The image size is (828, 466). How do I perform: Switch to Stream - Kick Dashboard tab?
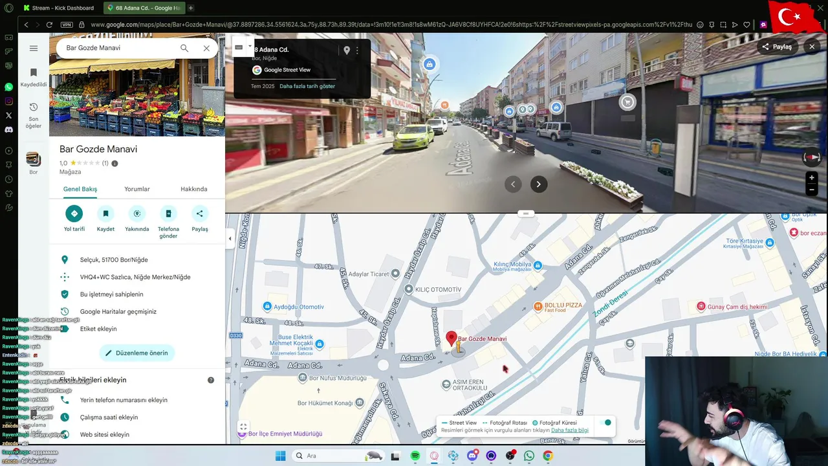point(58,8)
